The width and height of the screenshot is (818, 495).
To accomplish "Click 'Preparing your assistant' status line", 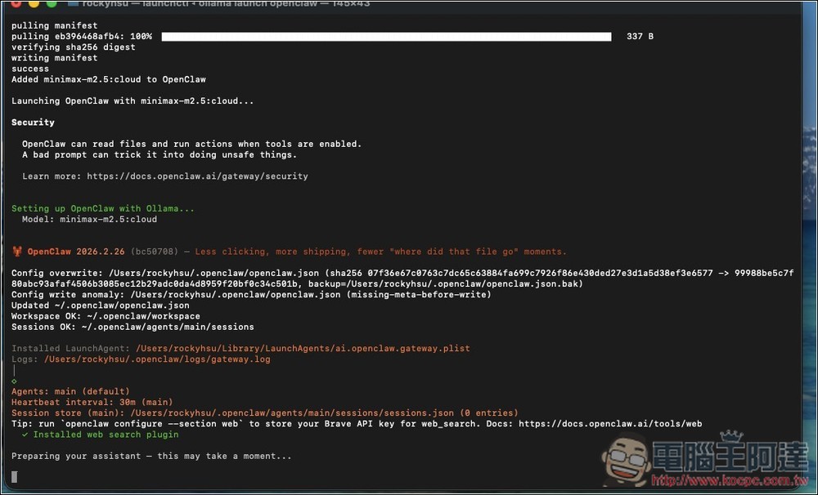I will 151,456.
